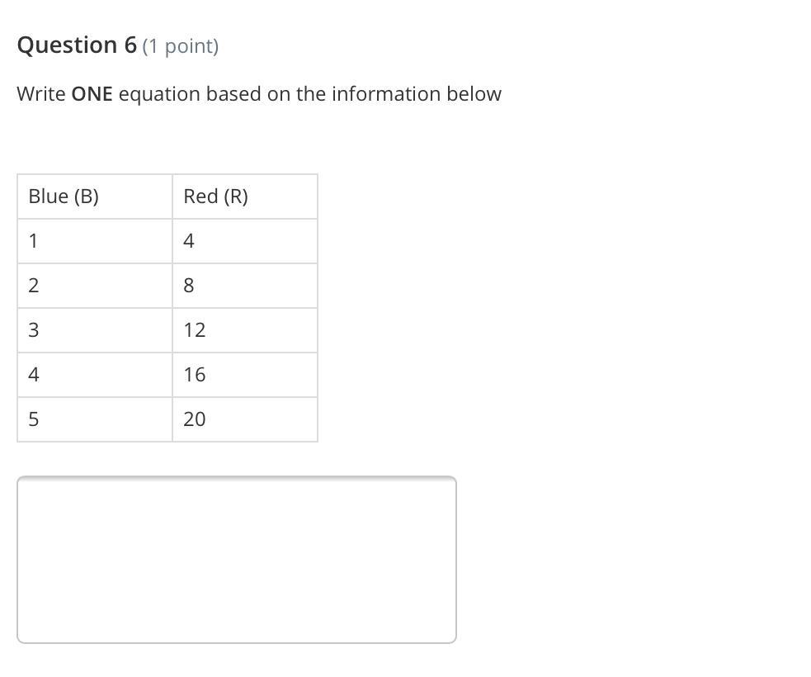Viewport: 811px width, 677px height.
Task: Click the answer text box
Action: pos(237,560)
